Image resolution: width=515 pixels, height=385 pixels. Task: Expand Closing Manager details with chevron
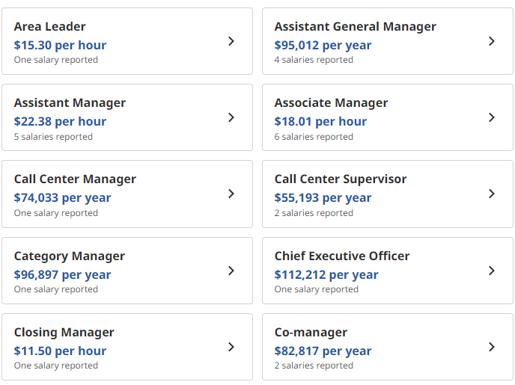coord(231,347)
